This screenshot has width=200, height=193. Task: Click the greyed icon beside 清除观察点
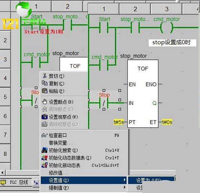coord(45,124)
